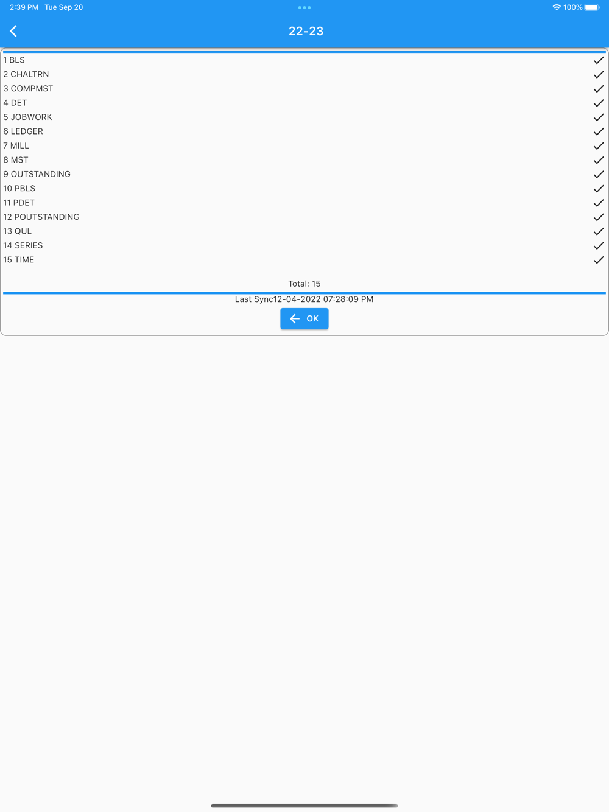This screenshot has width=609, height=812.
Task: Tap the 22-23 header title
Action: click(306, 31)
